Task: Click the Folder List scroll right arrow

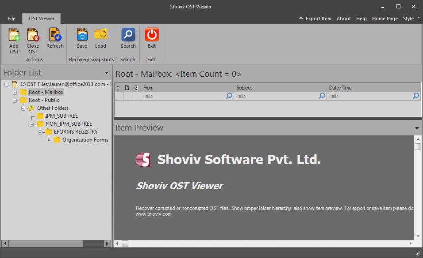Action: 108,244
